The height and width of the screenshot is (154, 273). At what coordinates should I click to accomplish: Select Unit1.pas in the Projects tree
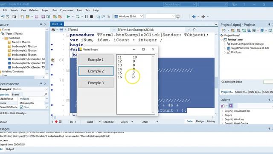click(x=236, y=52)
